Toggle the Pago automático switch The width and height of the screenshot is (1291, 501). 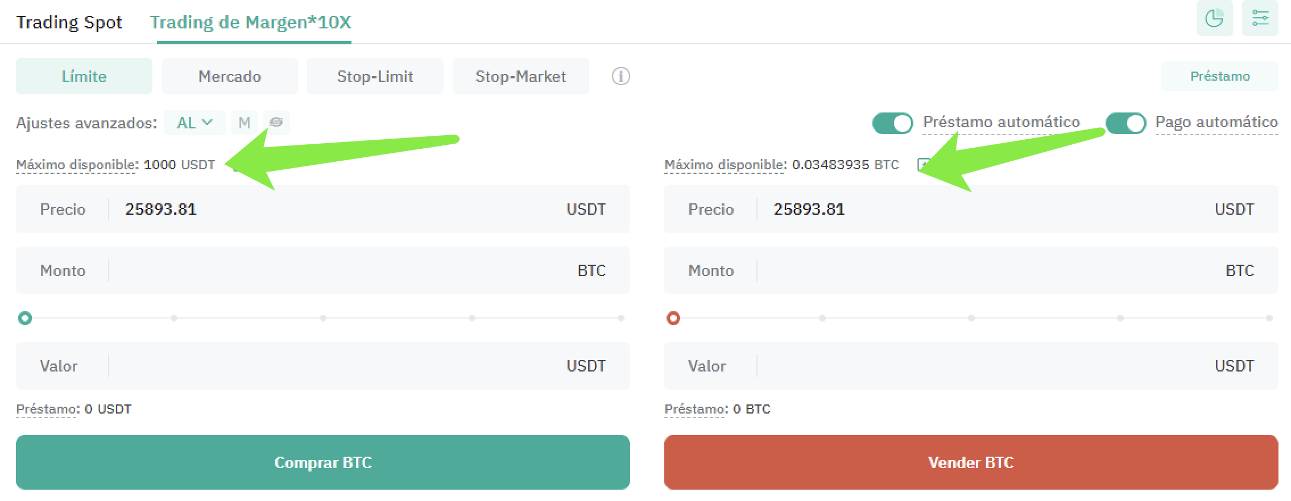[1126, 123]
